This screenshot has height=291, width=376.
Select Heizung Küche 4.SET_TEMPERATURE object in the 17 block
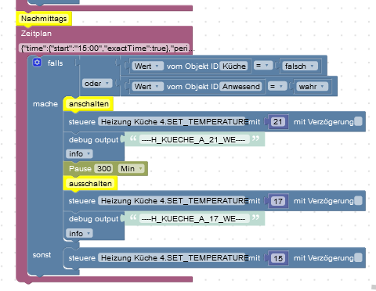[x=172, y=200]
